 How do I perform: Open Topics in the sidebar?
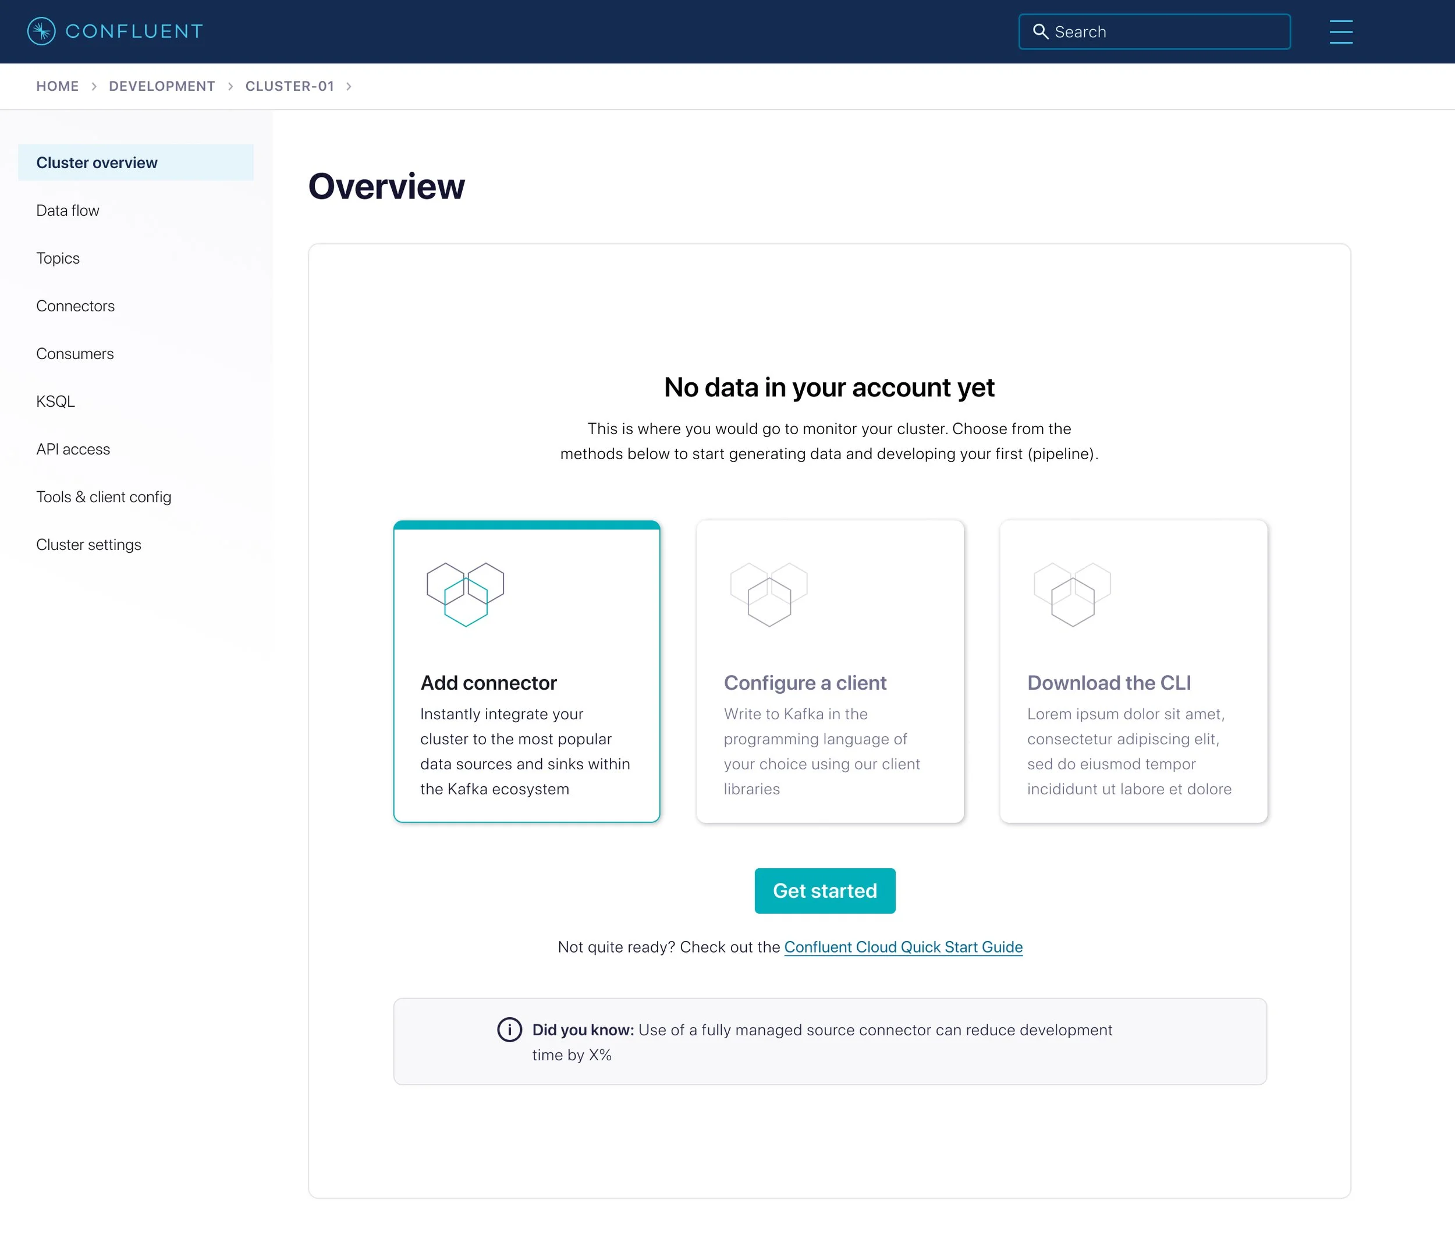(58, 258)
